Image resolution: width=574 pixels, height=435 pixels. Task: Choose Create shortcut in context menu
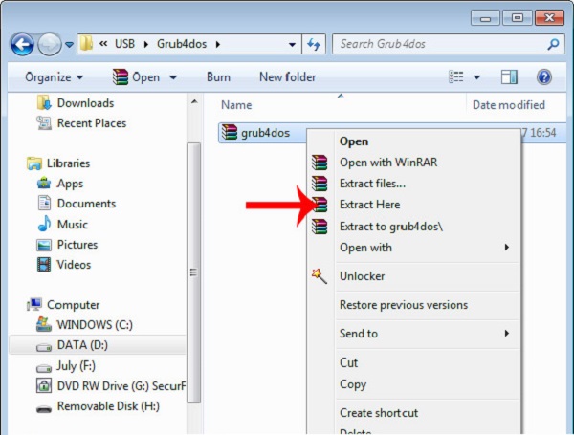[x=379, y=413]
